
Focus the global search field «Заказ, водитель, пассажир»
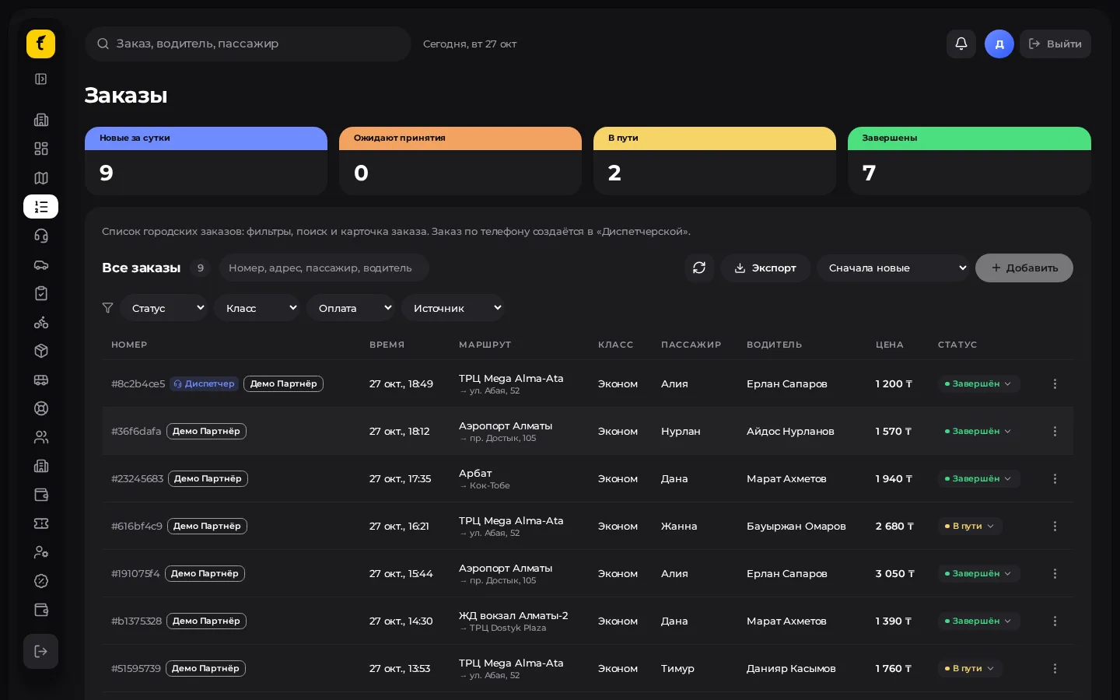[248, 44]
